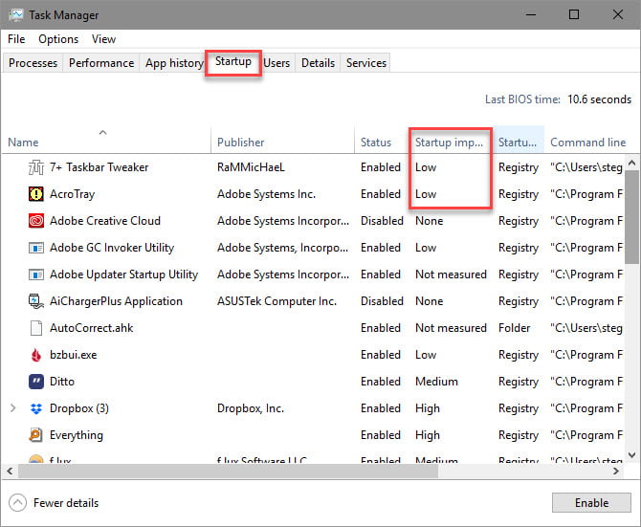641x527 pixels.
Task: Select the Ditto app icon
Action: tap(36, 382)
